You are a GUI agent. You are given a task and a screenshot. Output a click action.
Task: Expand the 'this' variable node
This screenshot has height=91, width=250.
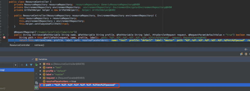coord(40,64)
